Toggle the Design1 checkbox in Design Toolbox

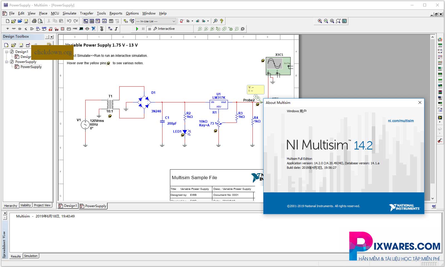[x=12, y=52]
